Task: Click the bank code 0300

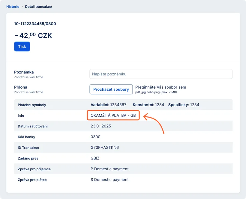Action: (x=96, y=137)
